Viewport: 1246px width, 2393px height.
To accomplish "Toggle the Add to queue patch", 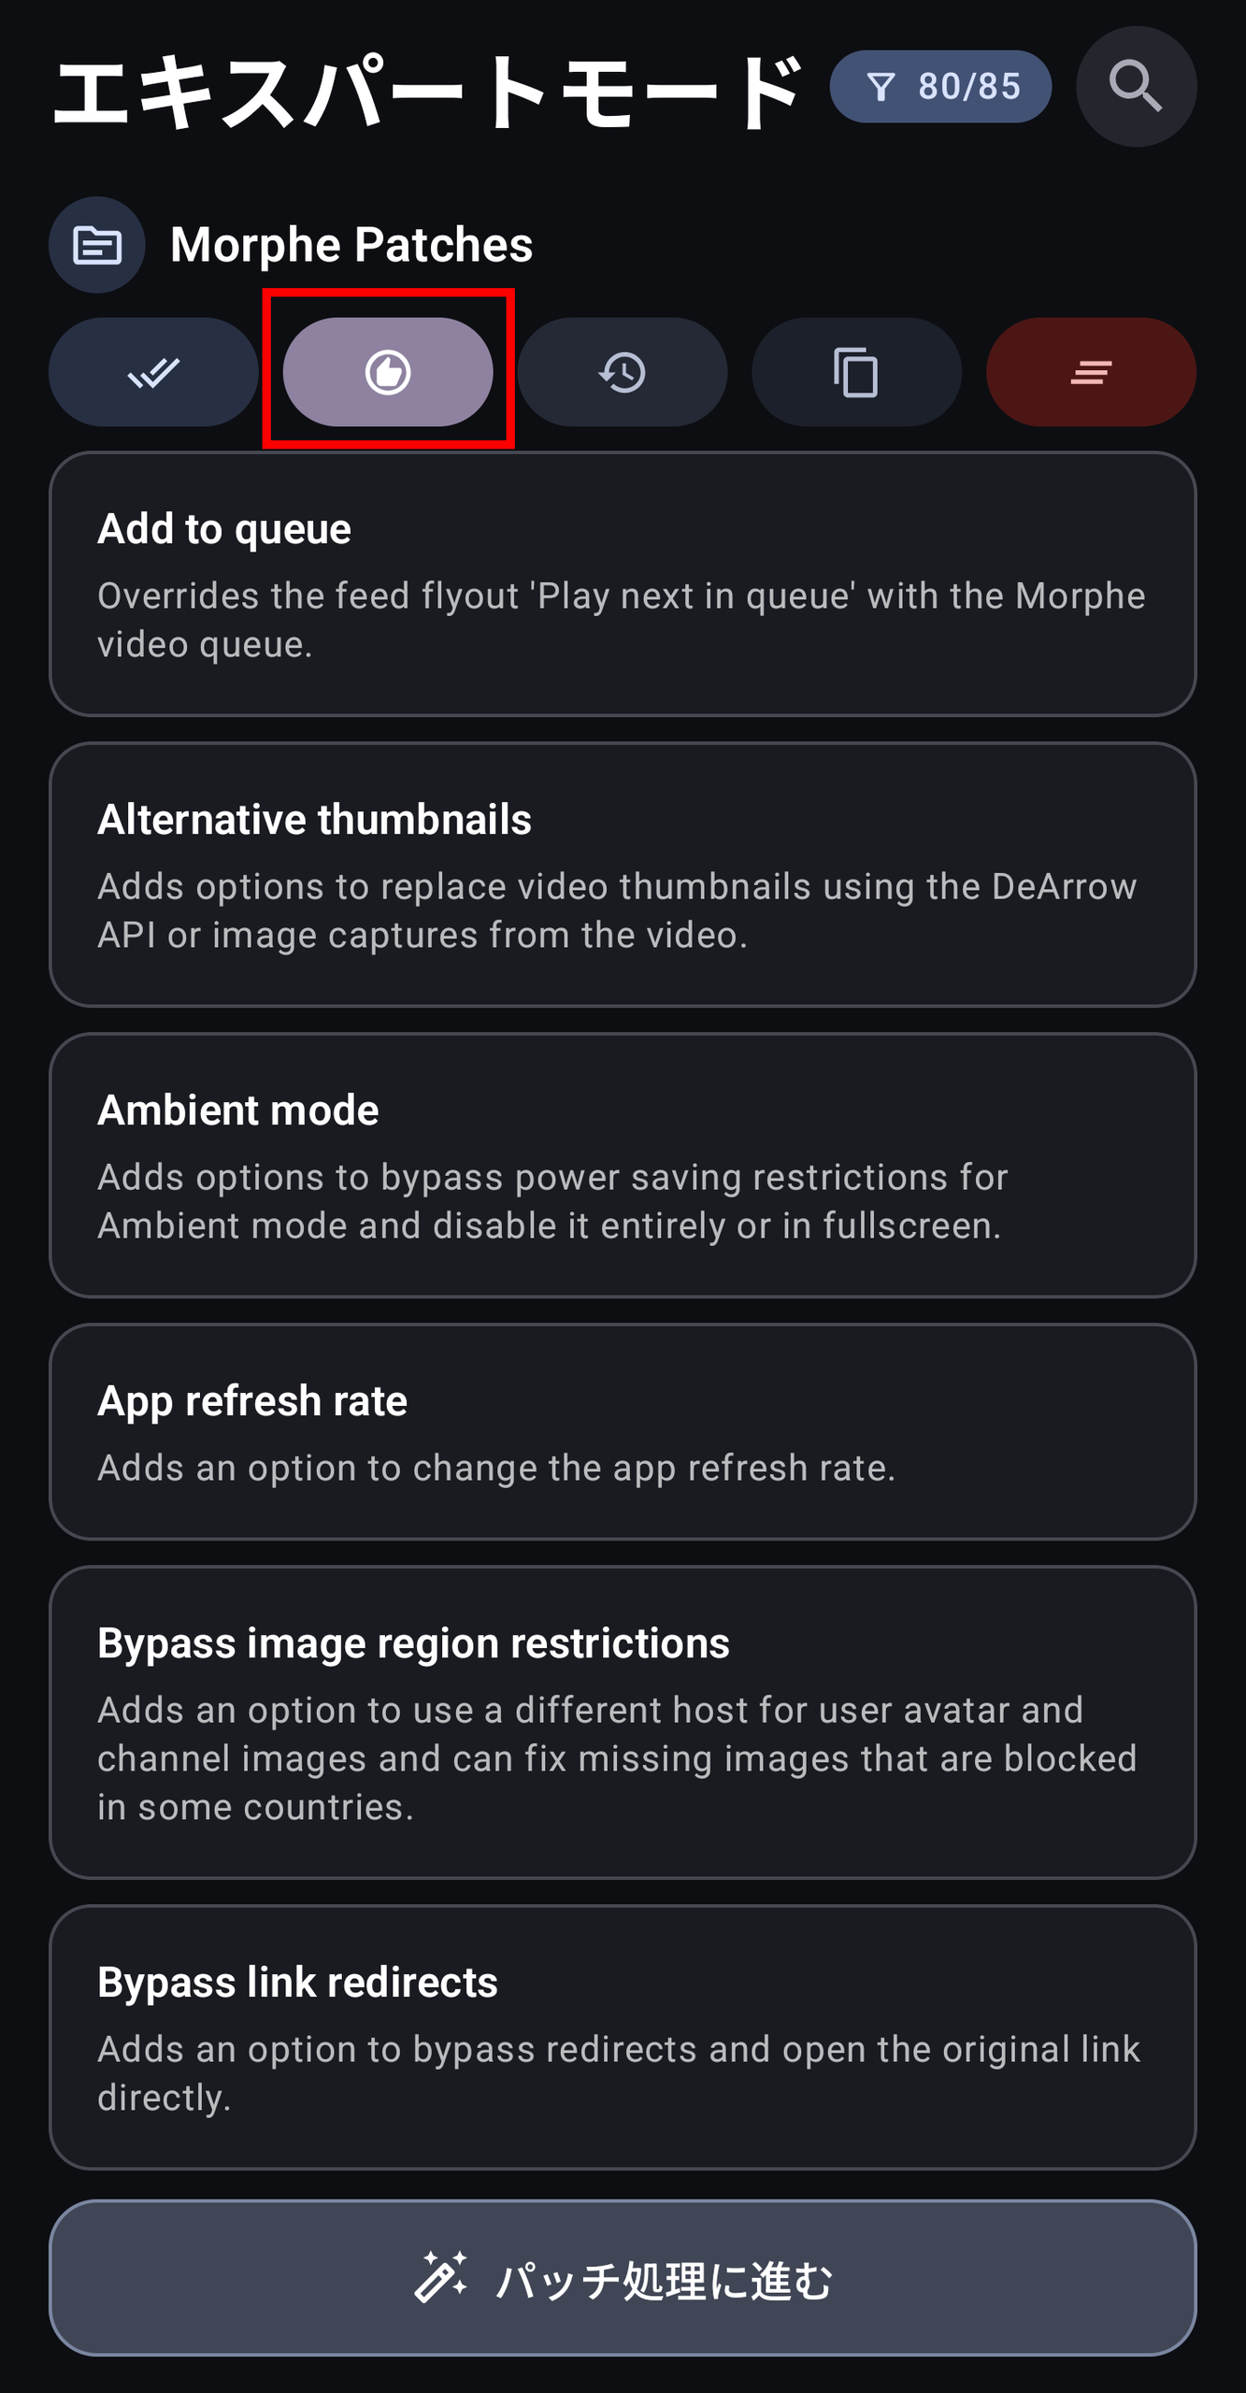I will 623,584.
